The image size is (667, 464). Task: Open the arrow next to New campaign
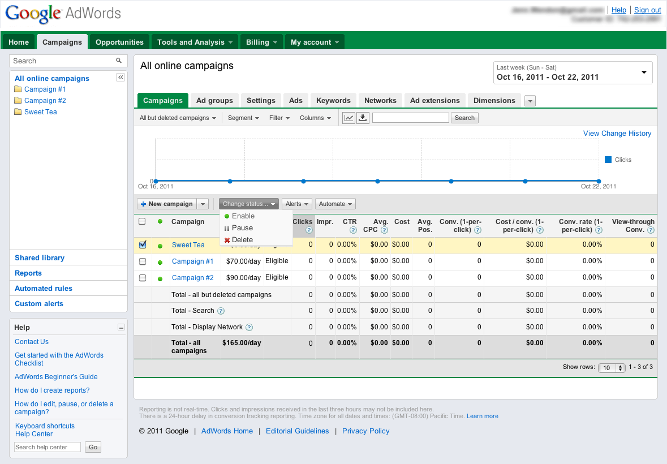tap(203, 204)
